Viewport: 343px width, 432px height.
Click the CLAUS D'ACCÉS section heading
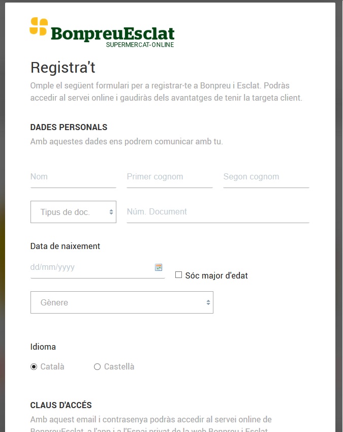61,405
